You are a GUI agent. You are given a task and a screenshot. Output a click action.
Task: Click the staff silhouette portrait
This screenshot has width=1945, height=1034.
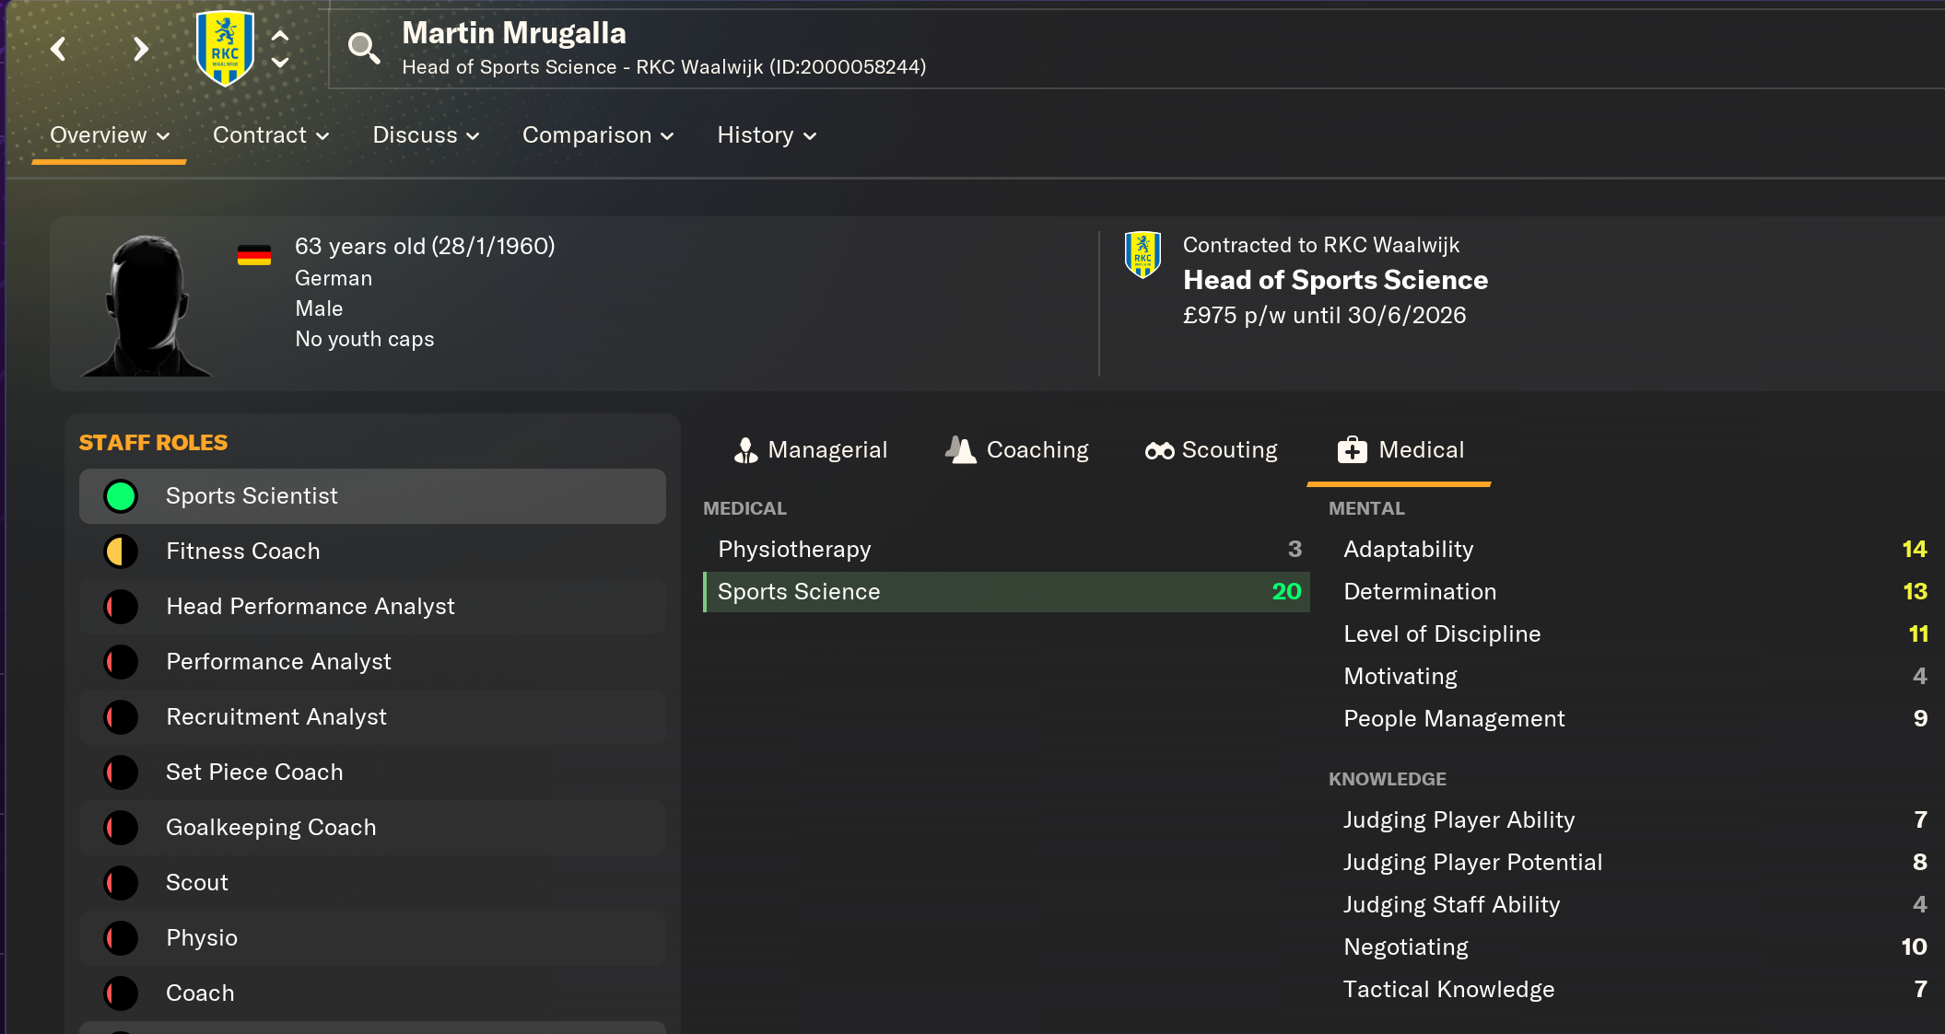[147, 305]
